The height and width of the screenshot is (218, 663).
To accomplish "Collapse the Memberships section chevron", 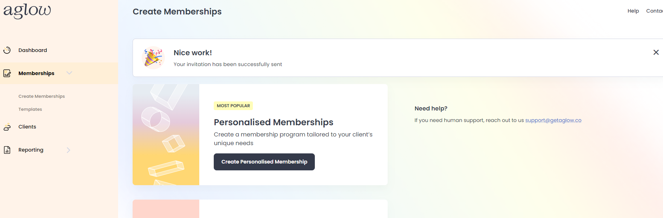I will (69, 73).
